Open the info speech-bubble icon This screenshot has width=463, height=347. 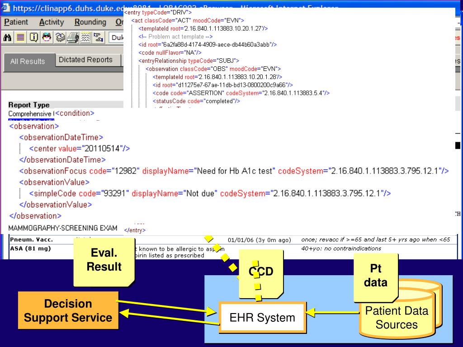click(x=33, y=38)
